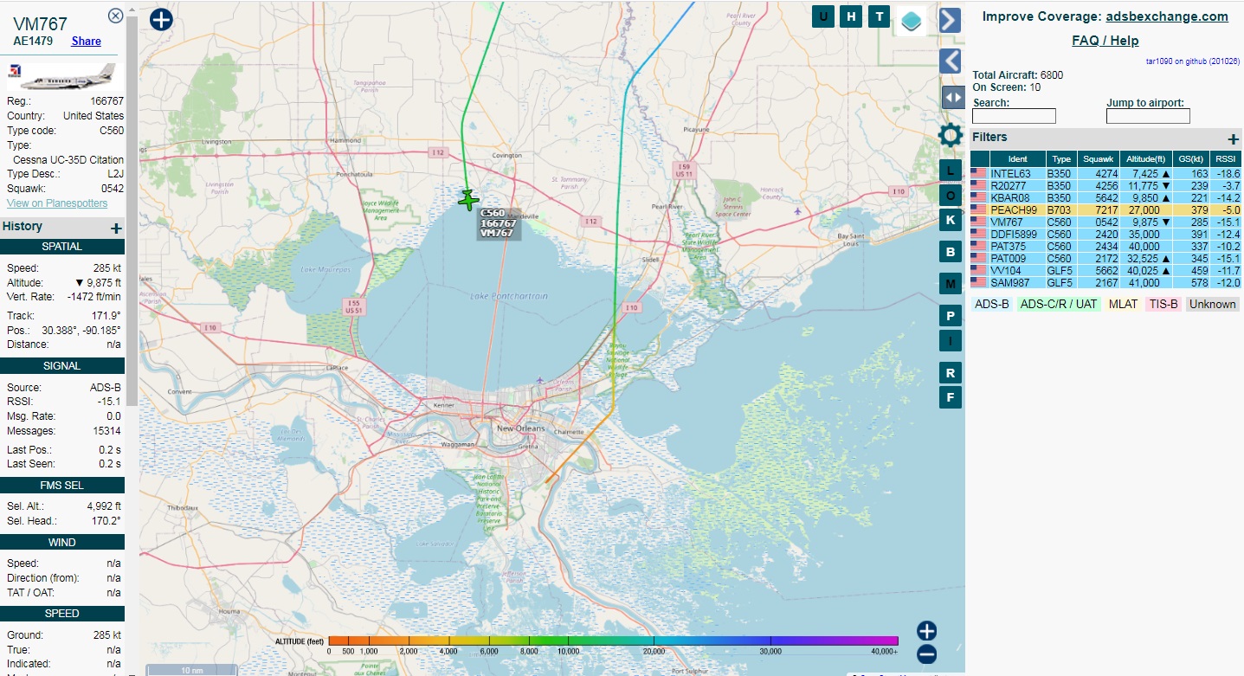Click the altitude color scale bar

[x=614, y=641]
